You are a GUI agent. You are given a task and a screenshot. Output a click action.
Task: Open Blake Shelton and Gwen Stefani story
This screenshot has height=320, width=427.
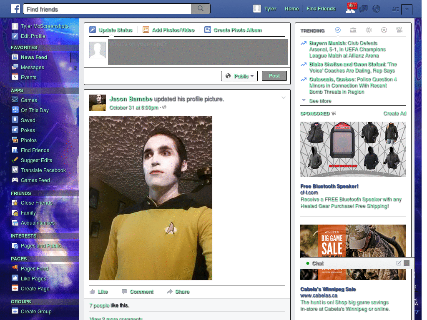coord(353,67)
